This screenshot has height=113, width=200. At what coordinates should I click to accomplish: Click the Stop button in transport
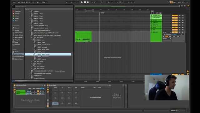pos(85,2)
